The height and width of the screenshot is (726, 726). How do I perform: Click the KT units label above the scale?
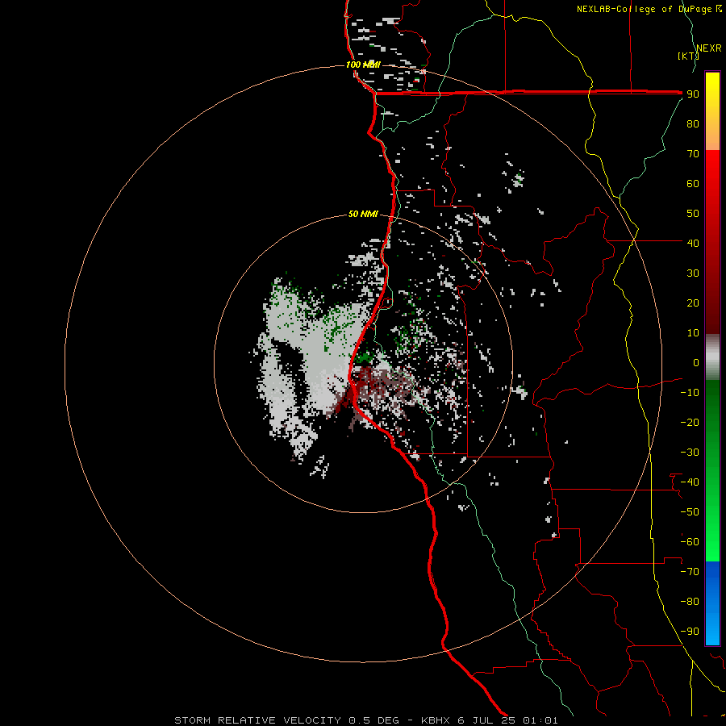tap(688, 56)
